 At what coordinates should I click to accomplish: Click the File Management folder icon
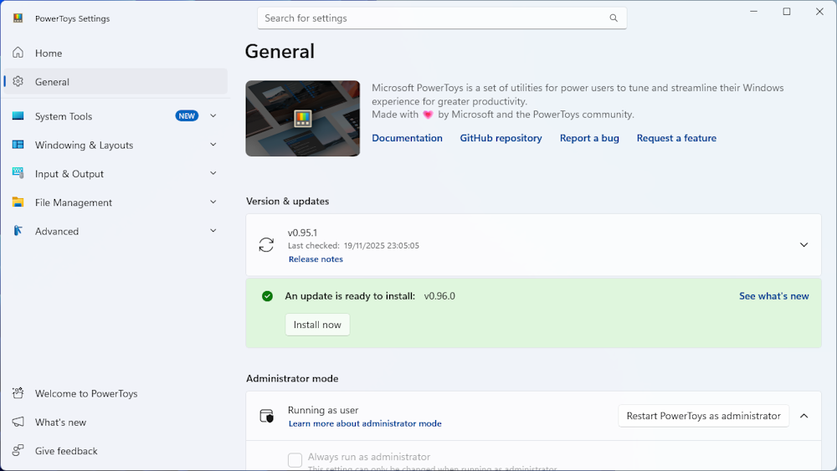(x=18, y=202)
